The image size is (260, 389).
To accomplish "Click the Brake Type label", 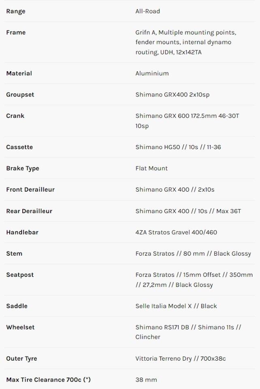I will (x=23, y=168).
